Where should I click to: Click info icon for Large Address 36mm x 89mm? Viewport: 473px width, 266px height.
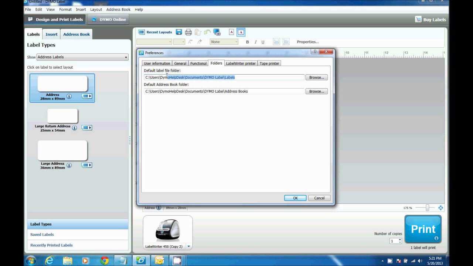[69, 165]
